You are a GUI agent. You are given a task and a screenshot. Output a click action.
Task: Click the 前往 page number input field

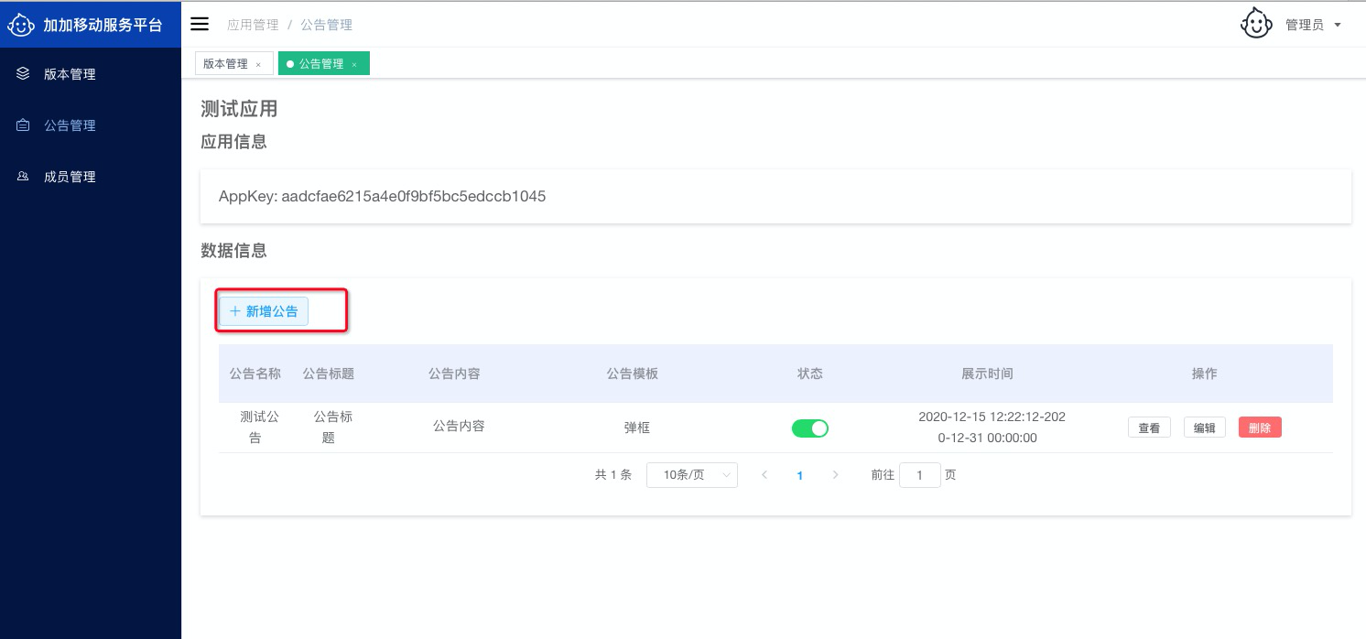point(919,475)
